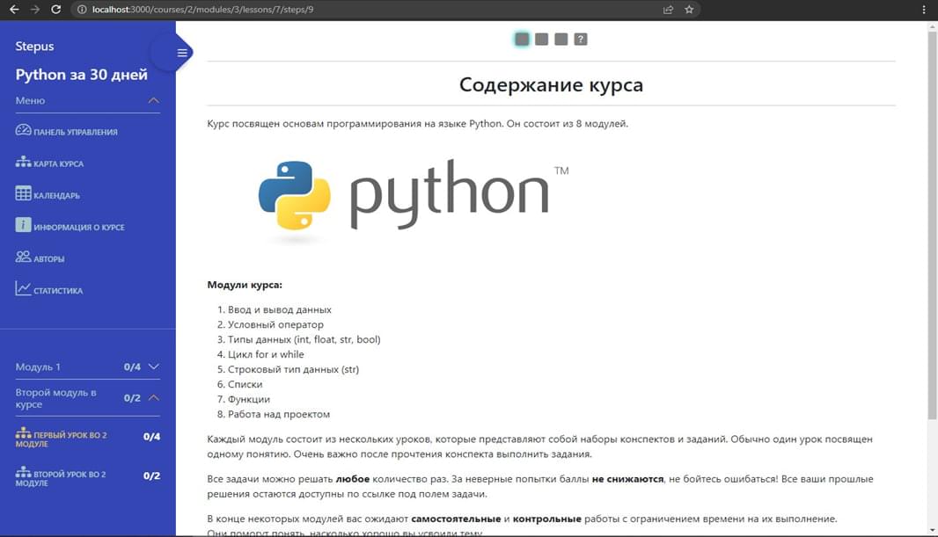Click the dashboard gauge icon (Панель управления)
This screenshot has height=537, width=938.
(x=24, y=131)
